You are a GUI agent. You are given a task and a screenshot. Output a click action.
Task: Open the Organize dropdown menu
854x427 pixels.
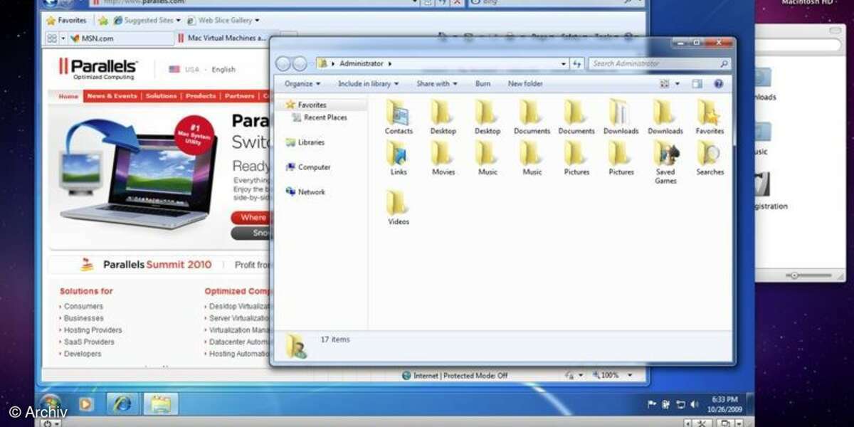[x=300, y=83]
